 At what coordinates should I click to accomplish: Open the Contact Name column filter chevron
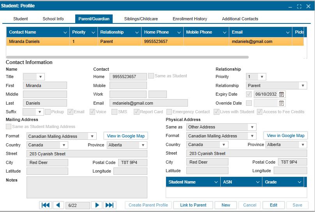pyautogui.click(x=65, y=32)
